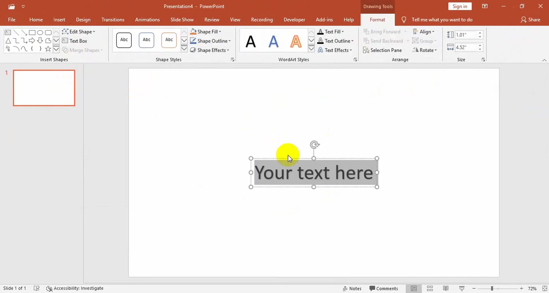Apply a Shape Outline
Screen dimensions: 549x293
pos(210,41)
